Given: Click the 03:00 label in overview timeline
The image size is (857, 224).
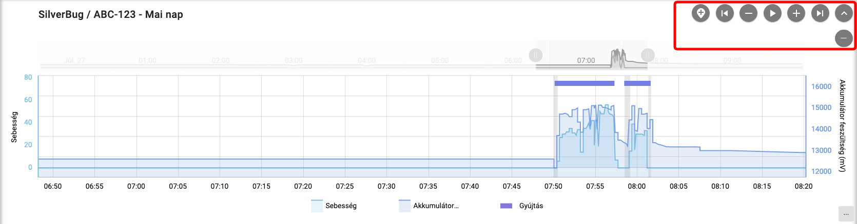Looking at the screenshot, I should click(x=294, y=60).
